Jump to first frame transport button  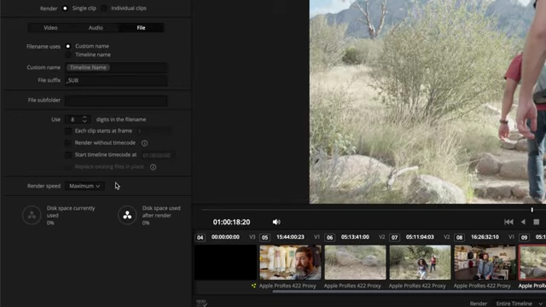[508, 222]
